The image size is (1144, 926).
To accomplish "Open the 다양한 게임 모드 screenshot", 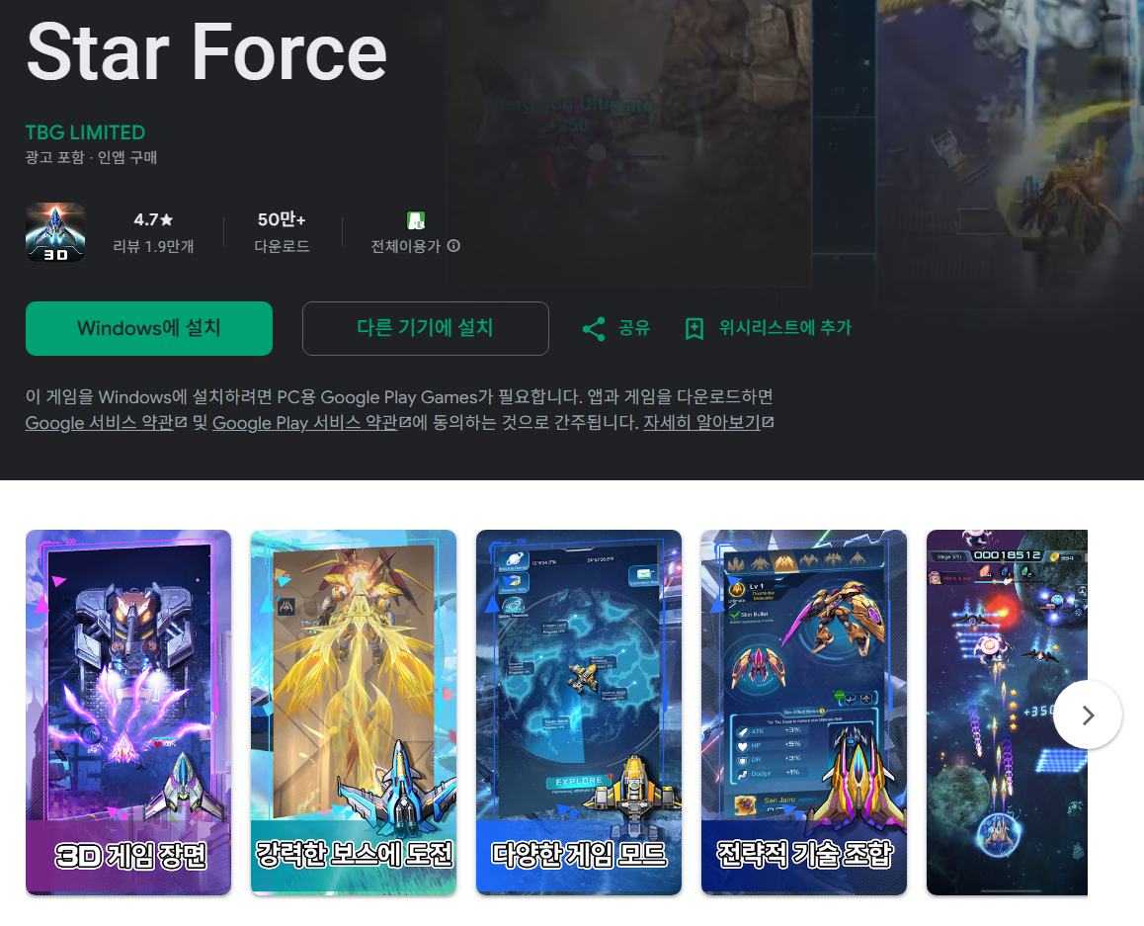I will 579,713.
